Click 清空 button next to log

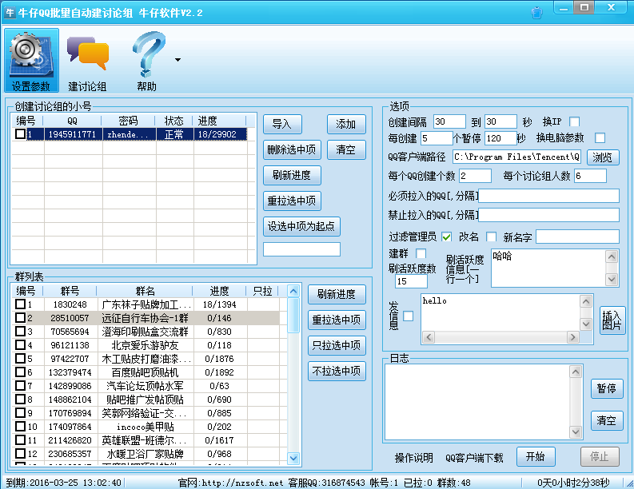pos(607,421)
